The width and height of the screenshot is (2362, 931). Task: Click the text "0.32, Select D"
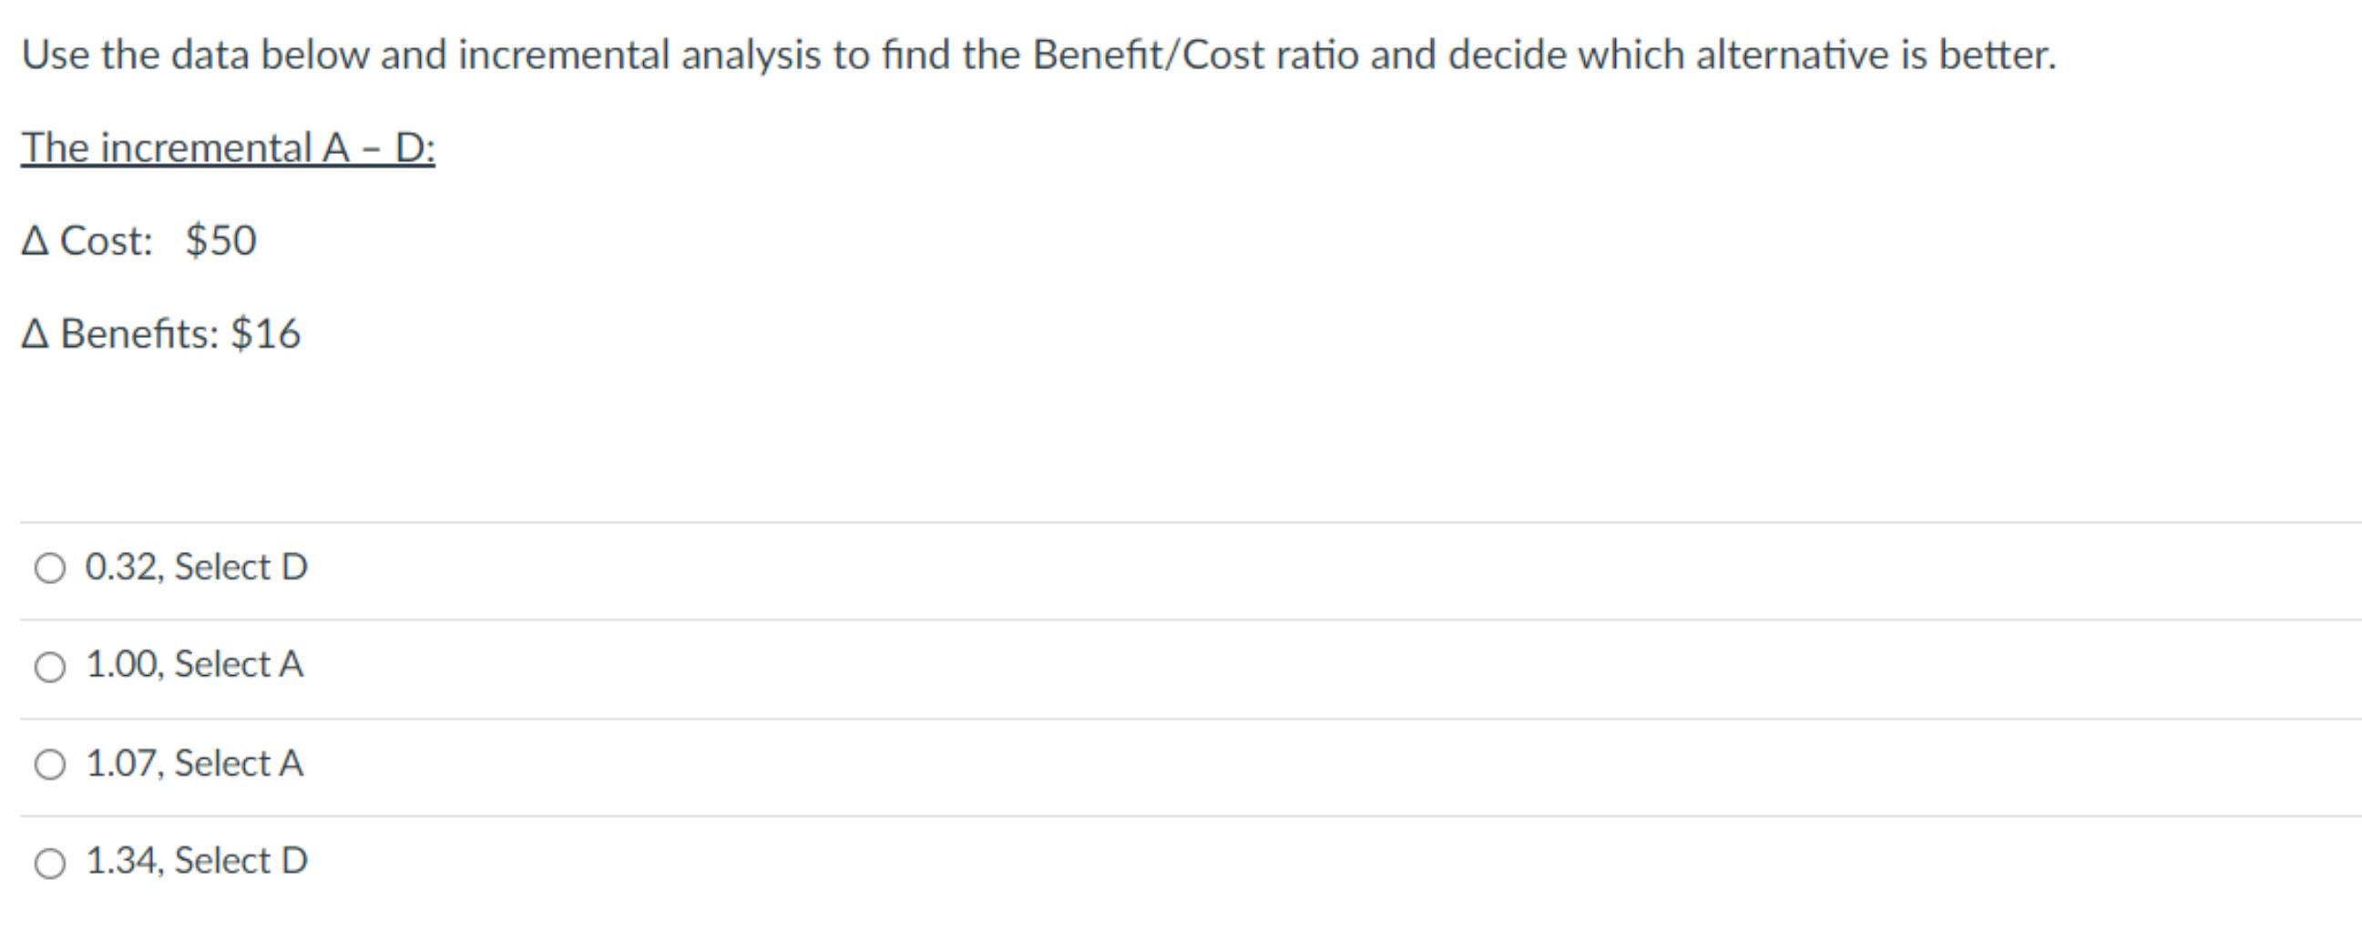[x=197, y=567]
